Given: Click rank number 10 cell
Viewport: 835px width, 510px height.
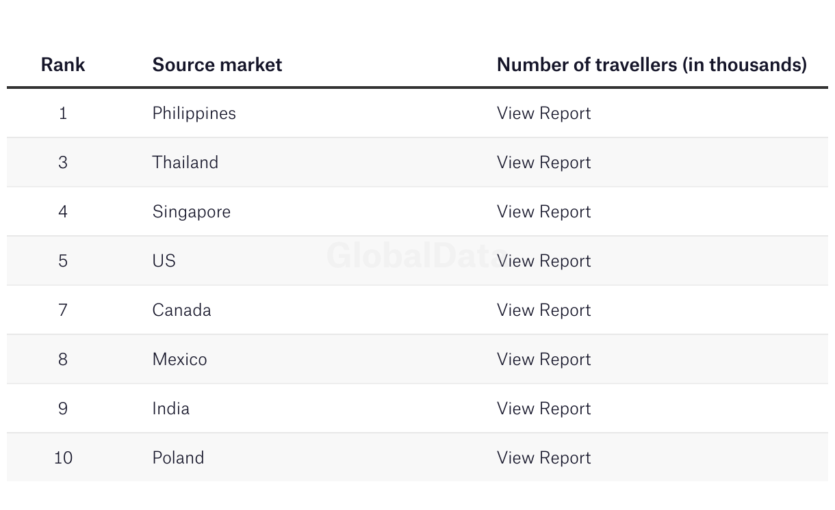Looking at the screenshot, I should tap(63, 458).
